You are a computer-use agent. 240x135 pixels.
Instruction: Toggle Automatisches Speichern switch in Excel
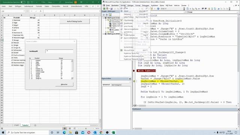(23, 2)
